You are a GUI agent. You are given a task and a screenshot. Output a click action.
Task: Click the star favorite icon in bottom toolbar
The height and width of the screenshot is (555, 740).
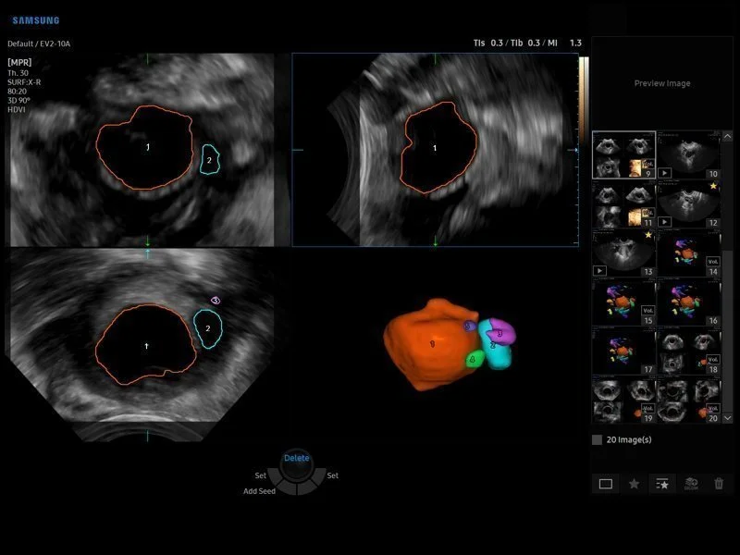pyautogui.click(x=634, y=483)
